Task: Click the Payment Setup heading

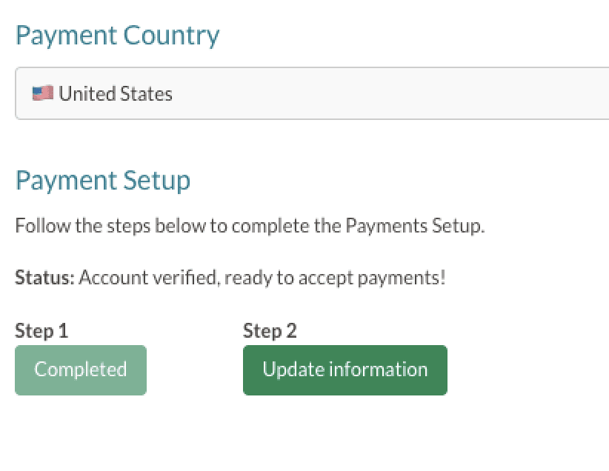Action: (102, 180)
